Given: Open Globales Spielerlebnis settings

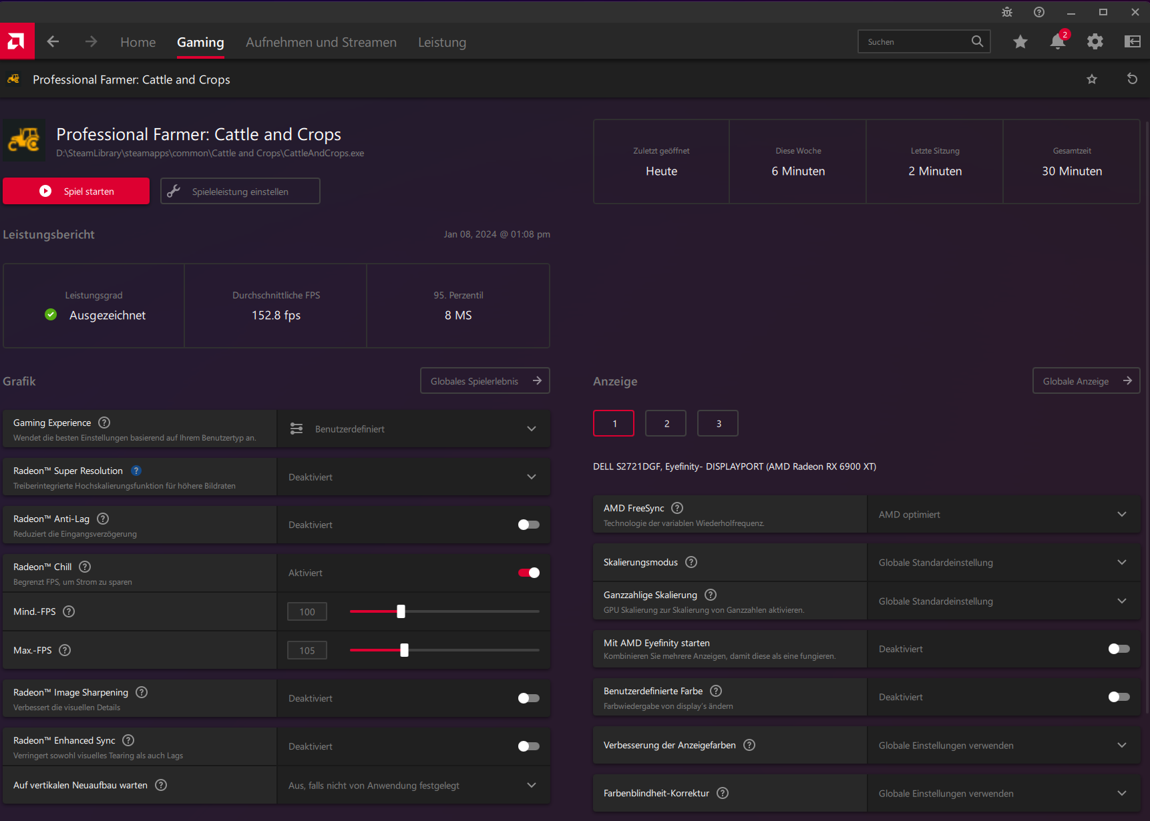Looking at the screenshot, I should pos(485,380).
